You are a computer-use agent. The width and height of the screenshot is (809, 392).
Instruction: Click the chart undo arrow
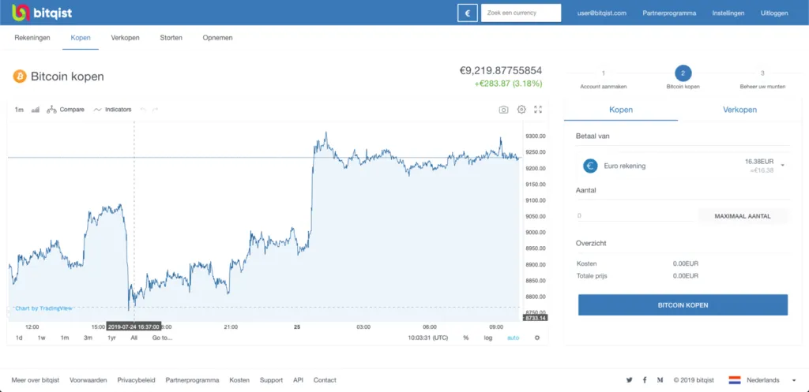click(143, 110)
